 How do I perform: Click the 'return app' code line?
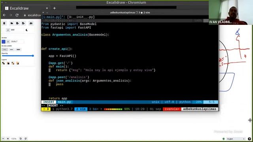58,98
